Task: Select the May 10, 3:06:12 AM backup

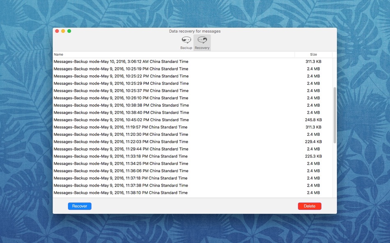Action: (193, 61)
